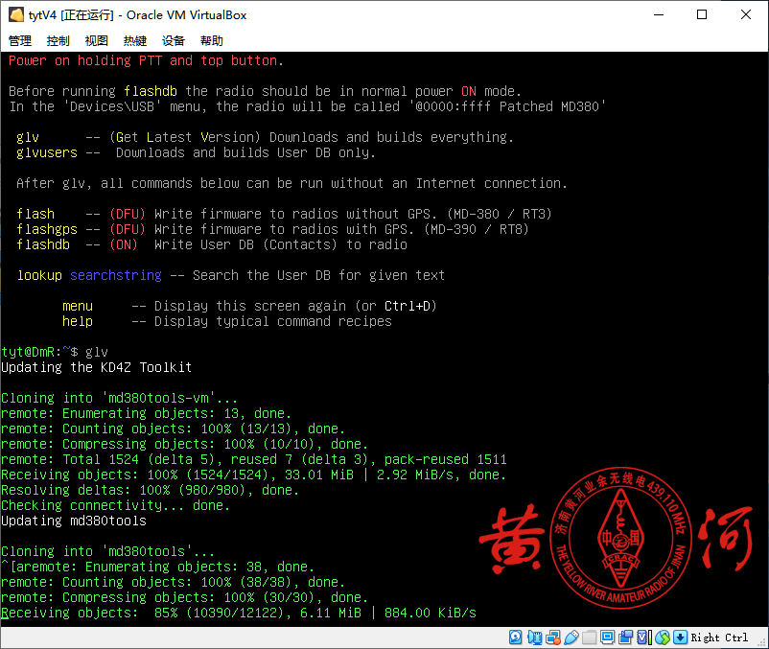Open the 控制 menu
The image size is (769, 649).
point(58,41)
